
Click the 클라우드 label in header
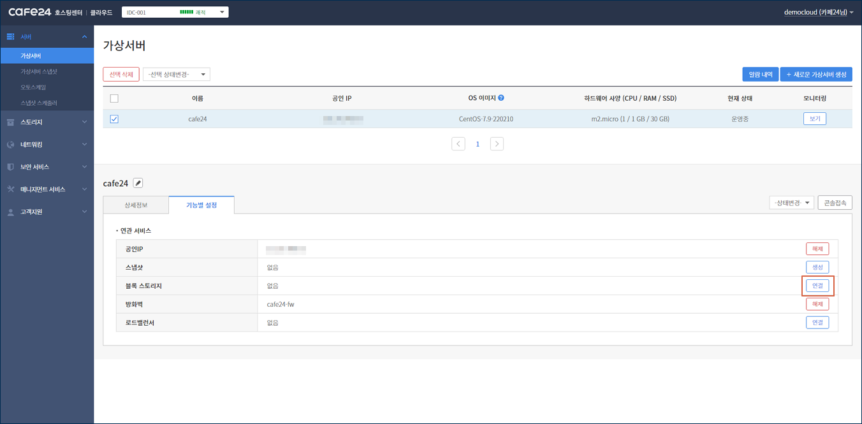(101, 12)
